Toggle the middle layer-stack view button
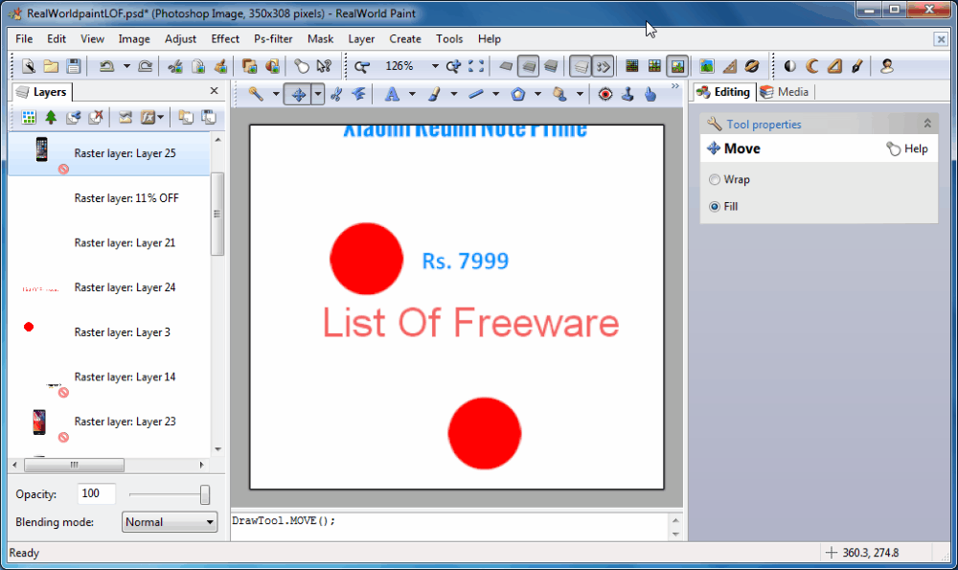958x570 pixels. (529, 66)
